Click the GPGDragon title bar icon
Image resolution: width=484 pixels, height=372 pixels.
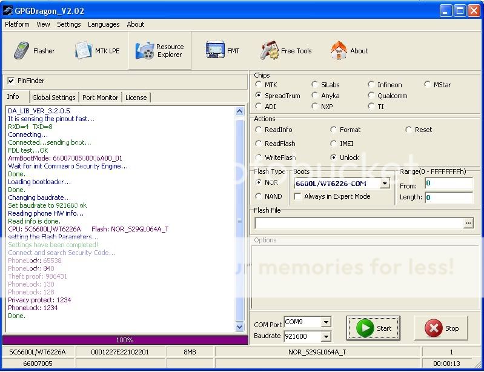point(8,11)
